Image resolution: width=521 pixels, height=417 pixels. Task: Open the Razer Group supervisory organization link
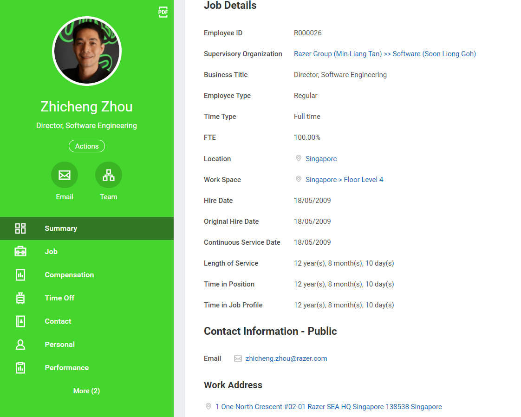click(385, 54)
